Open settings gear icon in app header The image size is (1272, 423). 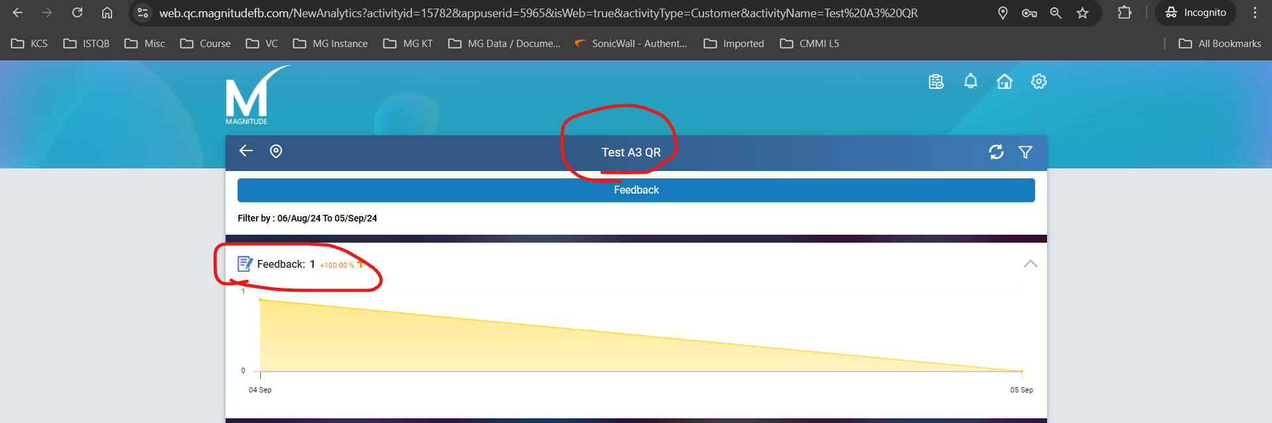(x=1038, y=82)
